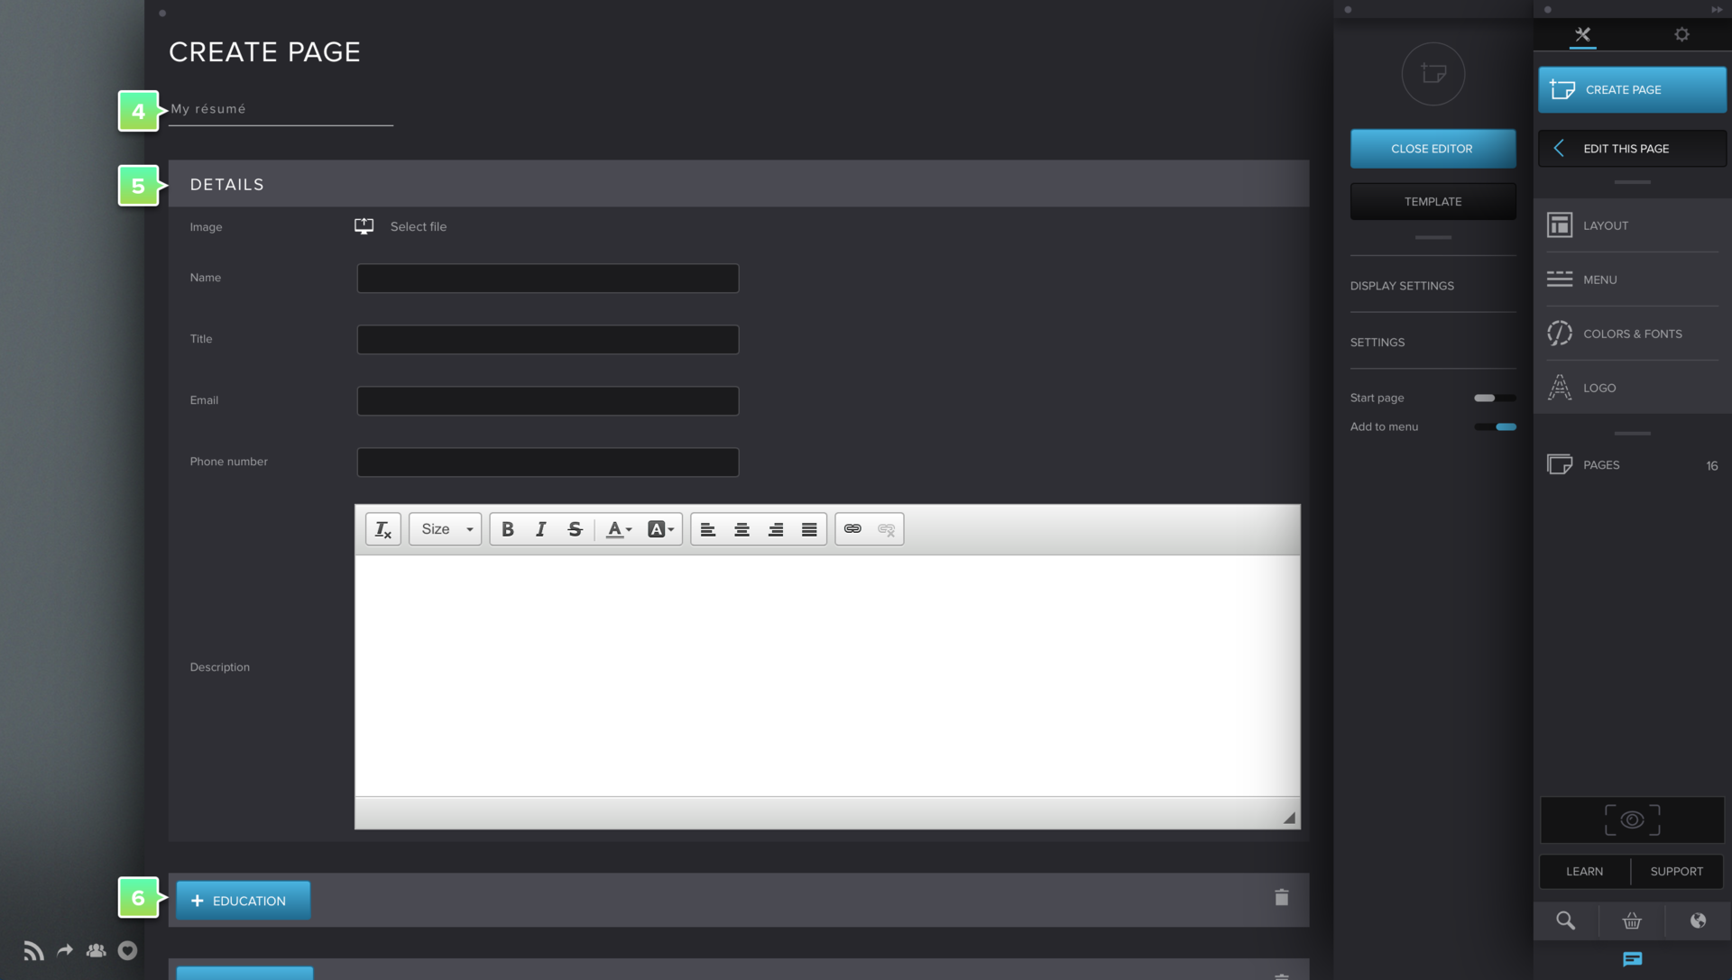Click the Remove Format icon in editor toolbar
Screen dimensions: 1732x980
pyautogui.click(x=382, y=529)
